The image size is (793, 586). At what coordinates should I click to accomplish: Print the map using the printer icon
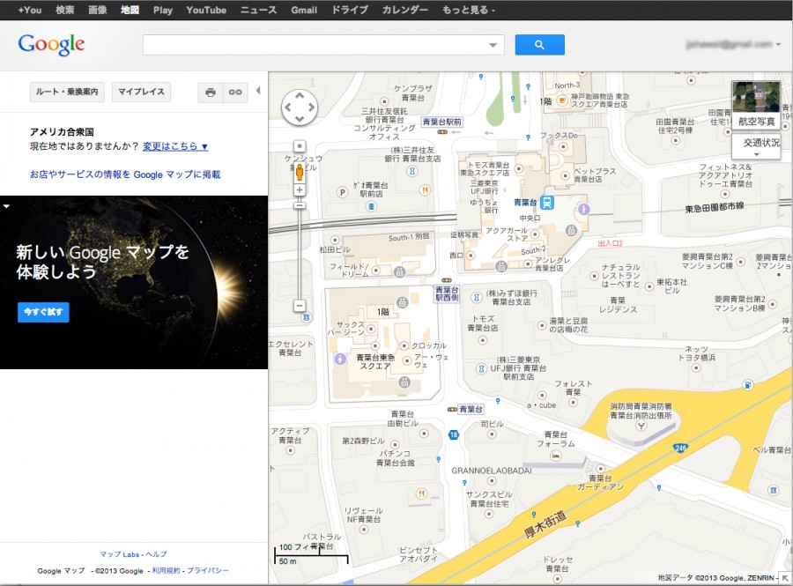[211, 92]
